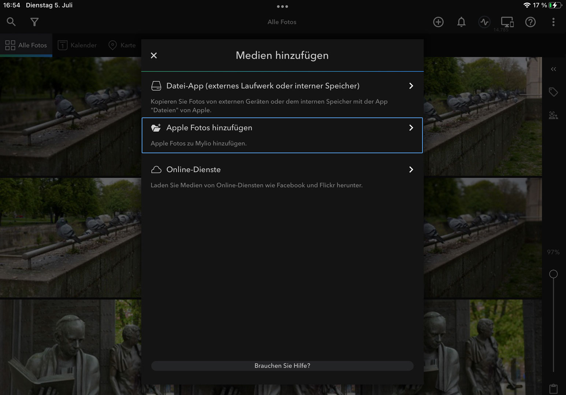Switch to the Alle Fotos tab
The width and height of the screenshot is (566, 395).
[x=26, y=45]
